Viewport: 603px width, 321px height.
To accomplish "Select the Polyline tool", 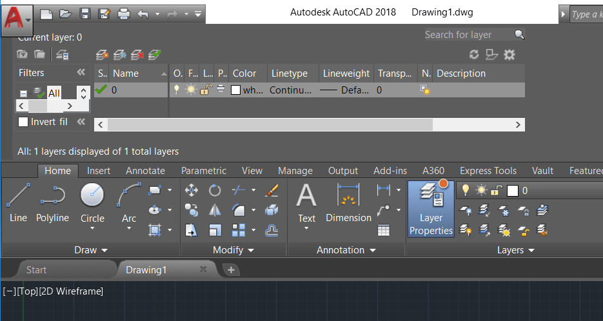I will [x=52, y=203].
